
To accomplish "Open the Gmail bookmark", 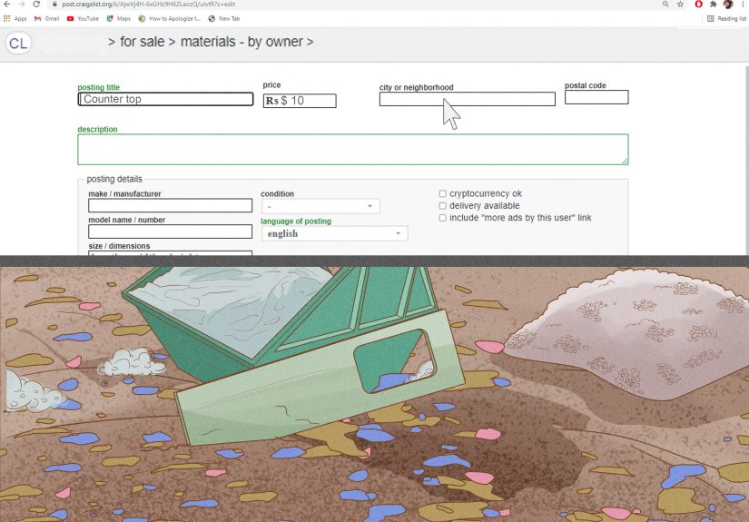I will [46, 18].
